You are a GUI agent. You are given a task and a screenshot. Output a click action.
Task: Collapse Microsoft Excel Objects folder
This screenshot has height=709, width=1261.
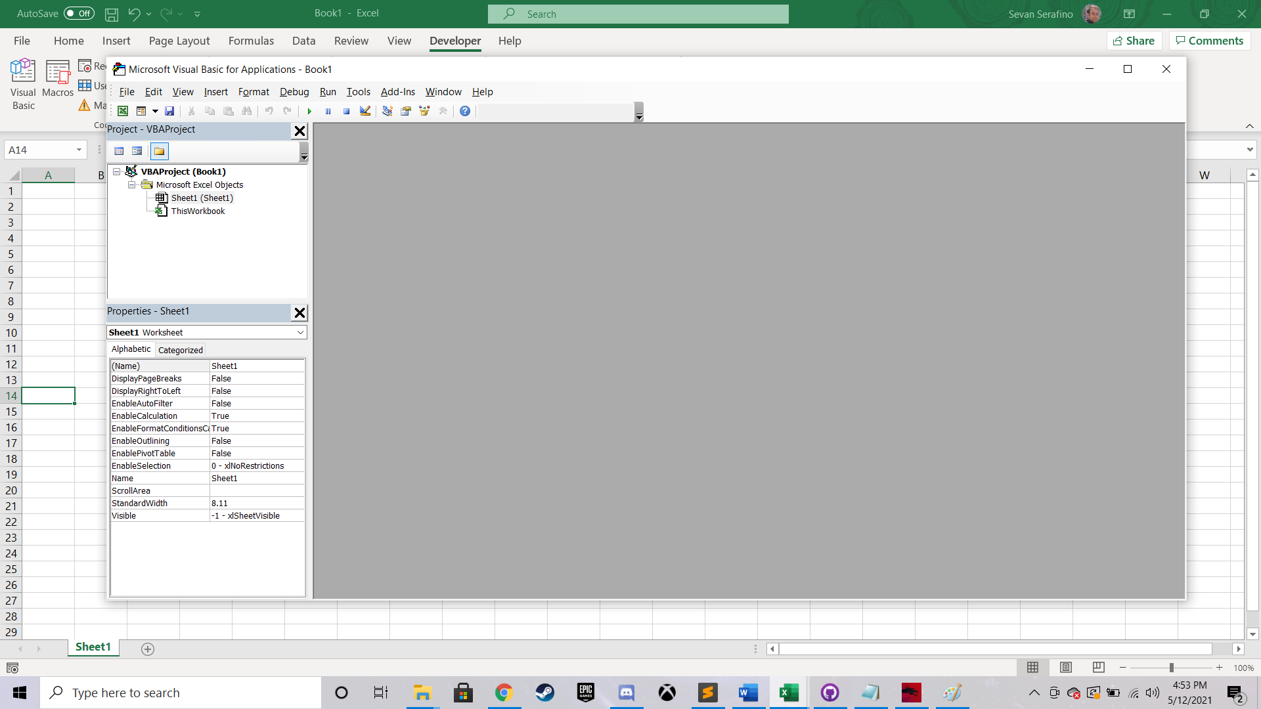tap(131, 184)
